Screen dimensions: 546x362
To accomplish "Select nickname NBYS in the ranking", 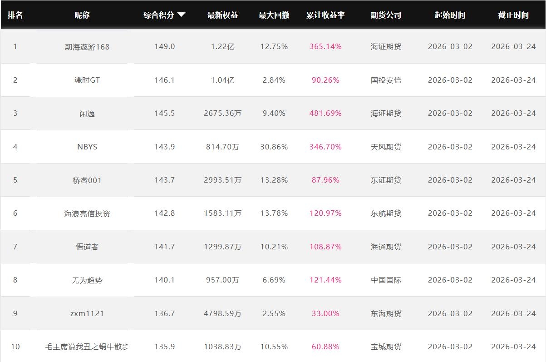I will click(x=87, y=147).
